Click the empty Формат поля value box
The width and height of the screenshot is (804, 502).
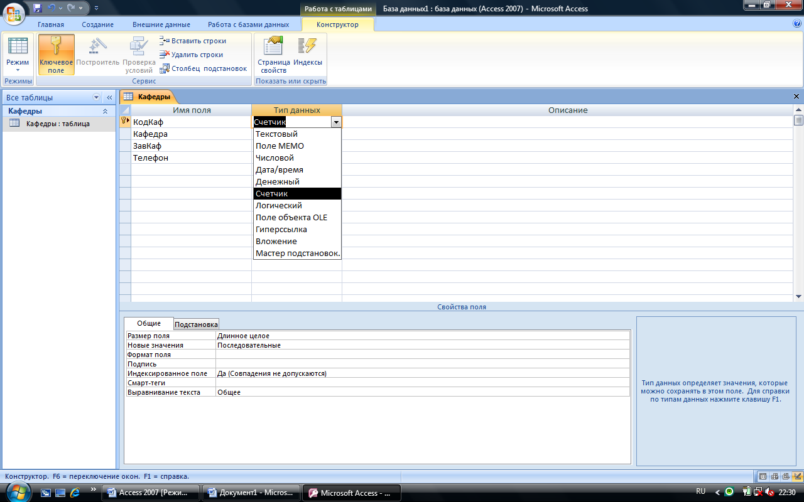click(423, 355)
